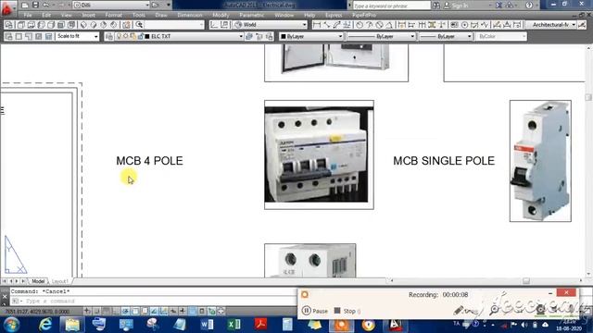
Task: Click the named views icon before zoom tool
Action: pos(126,25)
